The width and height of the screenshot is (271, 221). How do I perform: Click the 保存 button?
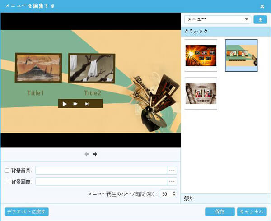click(x=220, y=212)
